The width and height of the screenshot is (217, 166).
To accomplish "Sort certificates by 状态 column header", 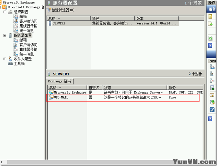I will (x=135, y=87).
